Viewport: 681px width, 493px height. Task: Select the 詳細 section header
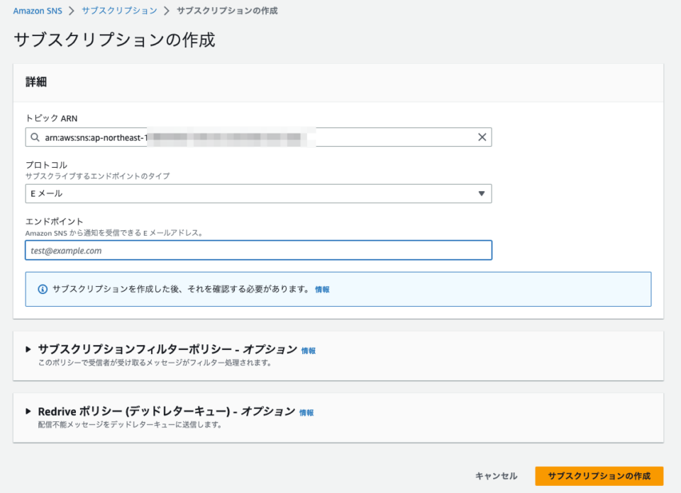tap(36, 80)
